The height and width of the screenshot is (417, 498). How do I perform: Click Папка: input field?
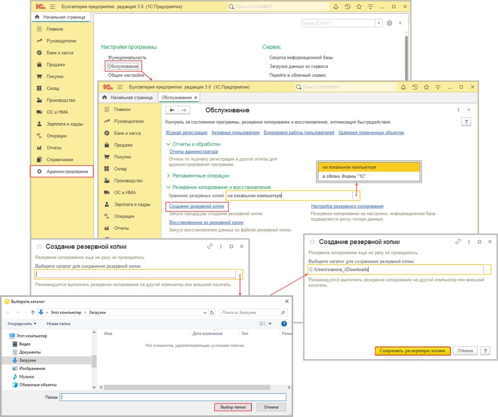pyautogui.click(x=173, y=397)
